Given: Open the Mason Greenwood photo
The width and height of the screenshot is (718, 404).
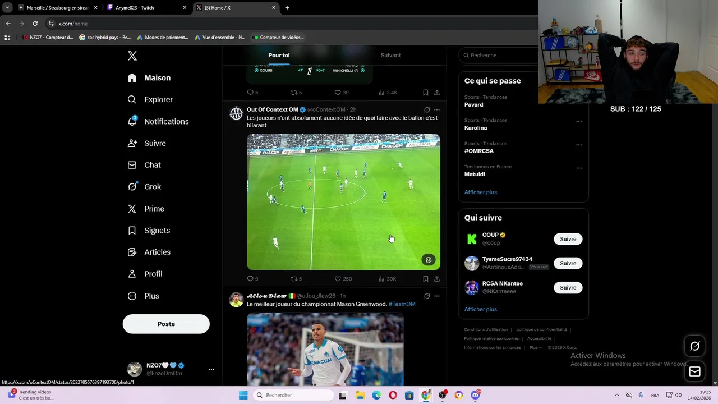Looking at the screenshot, I should [x=325, y=350].
